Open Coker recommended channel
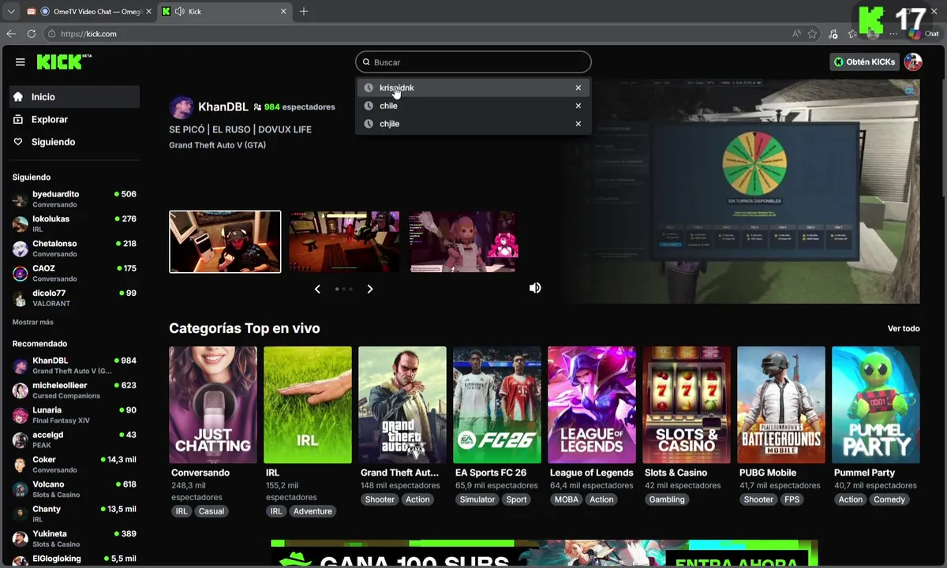The height and width of the screenshot is (568, 947). tap(74, 464)
